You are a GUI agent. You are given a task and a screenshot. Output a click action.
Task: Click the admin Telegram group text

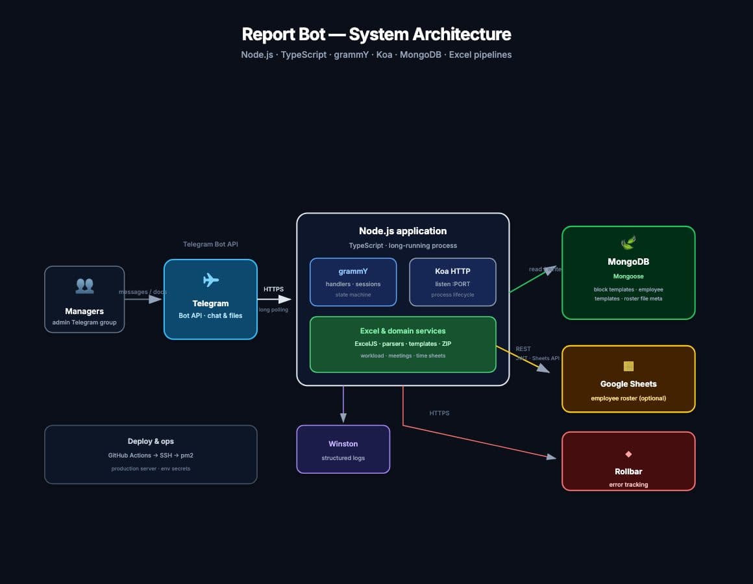point(84,322)
